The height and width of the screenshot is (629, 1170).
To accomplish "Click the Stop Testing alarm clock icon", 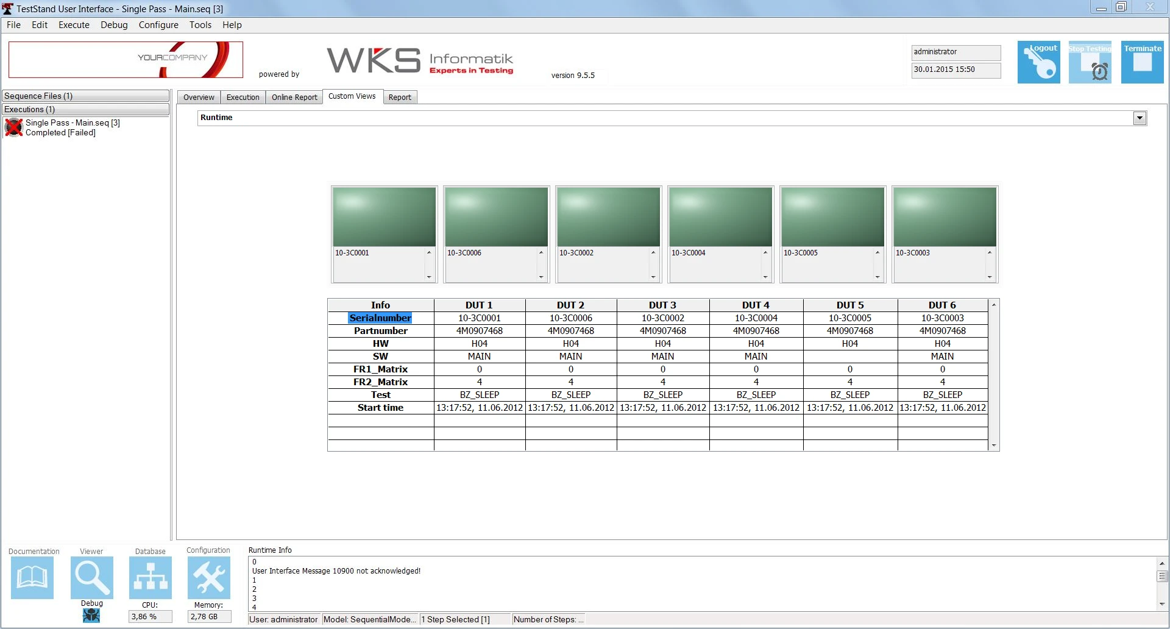I will pos(1090,62).
